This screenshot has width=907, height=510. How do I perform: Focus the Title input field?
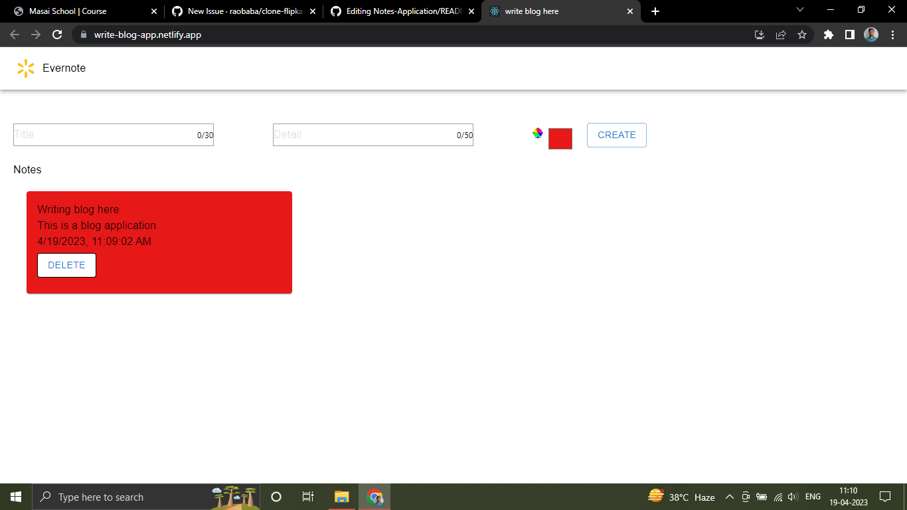tap(114, 135)
